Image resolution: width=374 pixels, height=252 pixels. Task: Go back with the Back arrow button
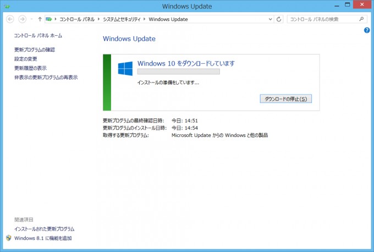pos(10,19)
